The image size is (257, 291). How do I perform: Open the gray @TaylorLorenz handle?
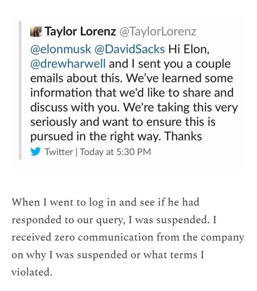coord(158,31)
